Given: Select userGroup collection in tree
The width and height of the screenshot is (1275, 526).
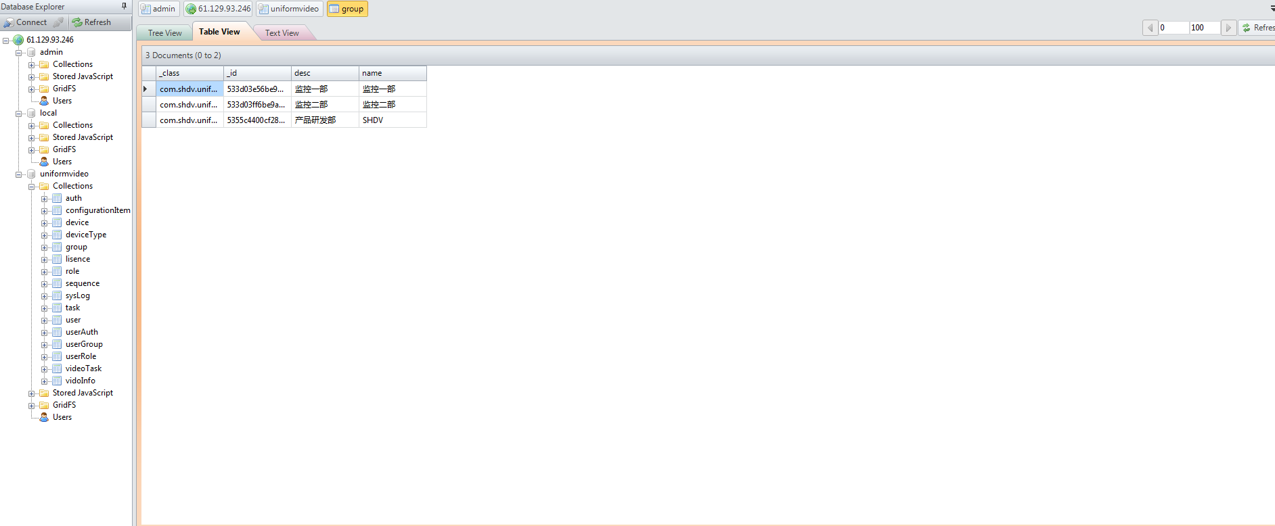Looking at the screenshot, I should pyautogui.click(x=84, y=344).
